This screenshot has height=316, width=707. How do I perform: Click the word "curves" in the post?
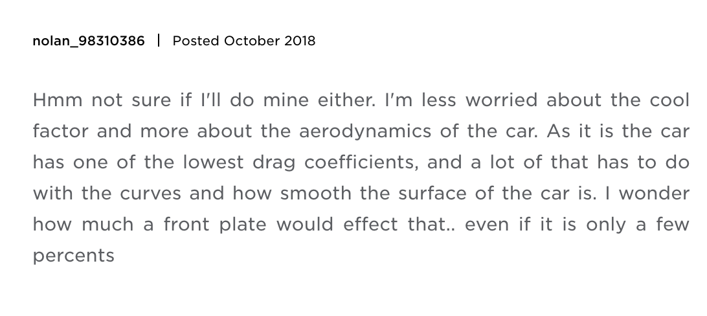(x=151, y=194)
